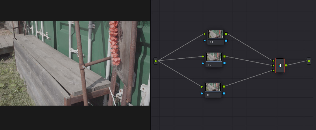The height and width of the screenshot is (130, 316).
Task: Click node 02 blue key input triangle
Action: [x=203, y=63]
